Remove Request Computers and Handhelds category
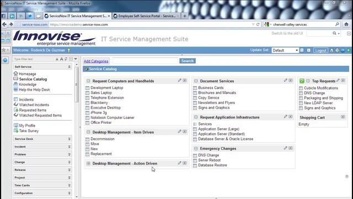 pos(185,80)
